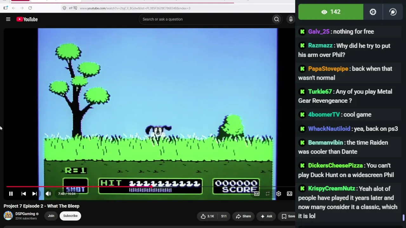Click the chat message 'cool game'

pos(357,115)
